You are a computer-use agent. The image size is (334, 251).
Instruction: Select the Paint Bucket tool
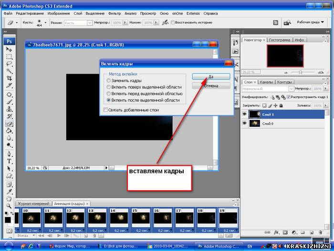(x=9, y=131)
